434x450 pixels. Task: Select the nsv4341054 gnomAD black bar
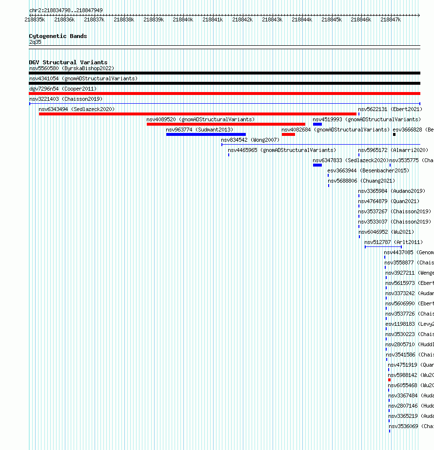click(224, 83)
